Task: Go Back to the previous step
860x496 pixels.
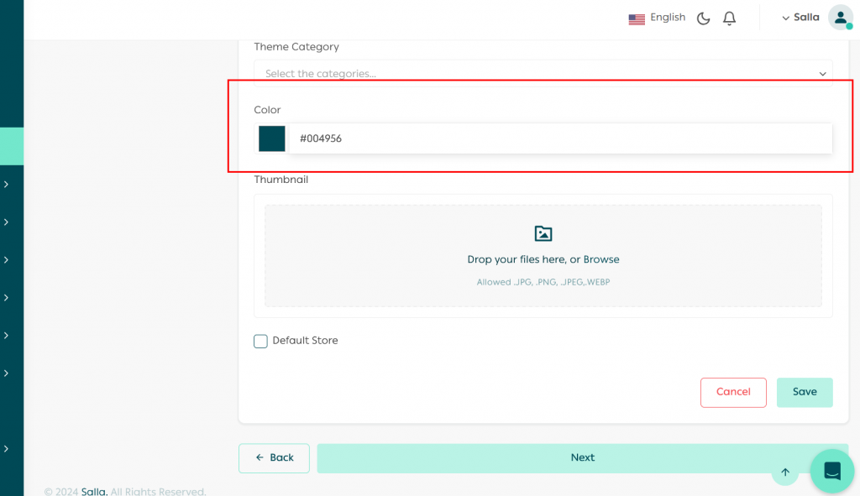Action: tap(274, 458)
